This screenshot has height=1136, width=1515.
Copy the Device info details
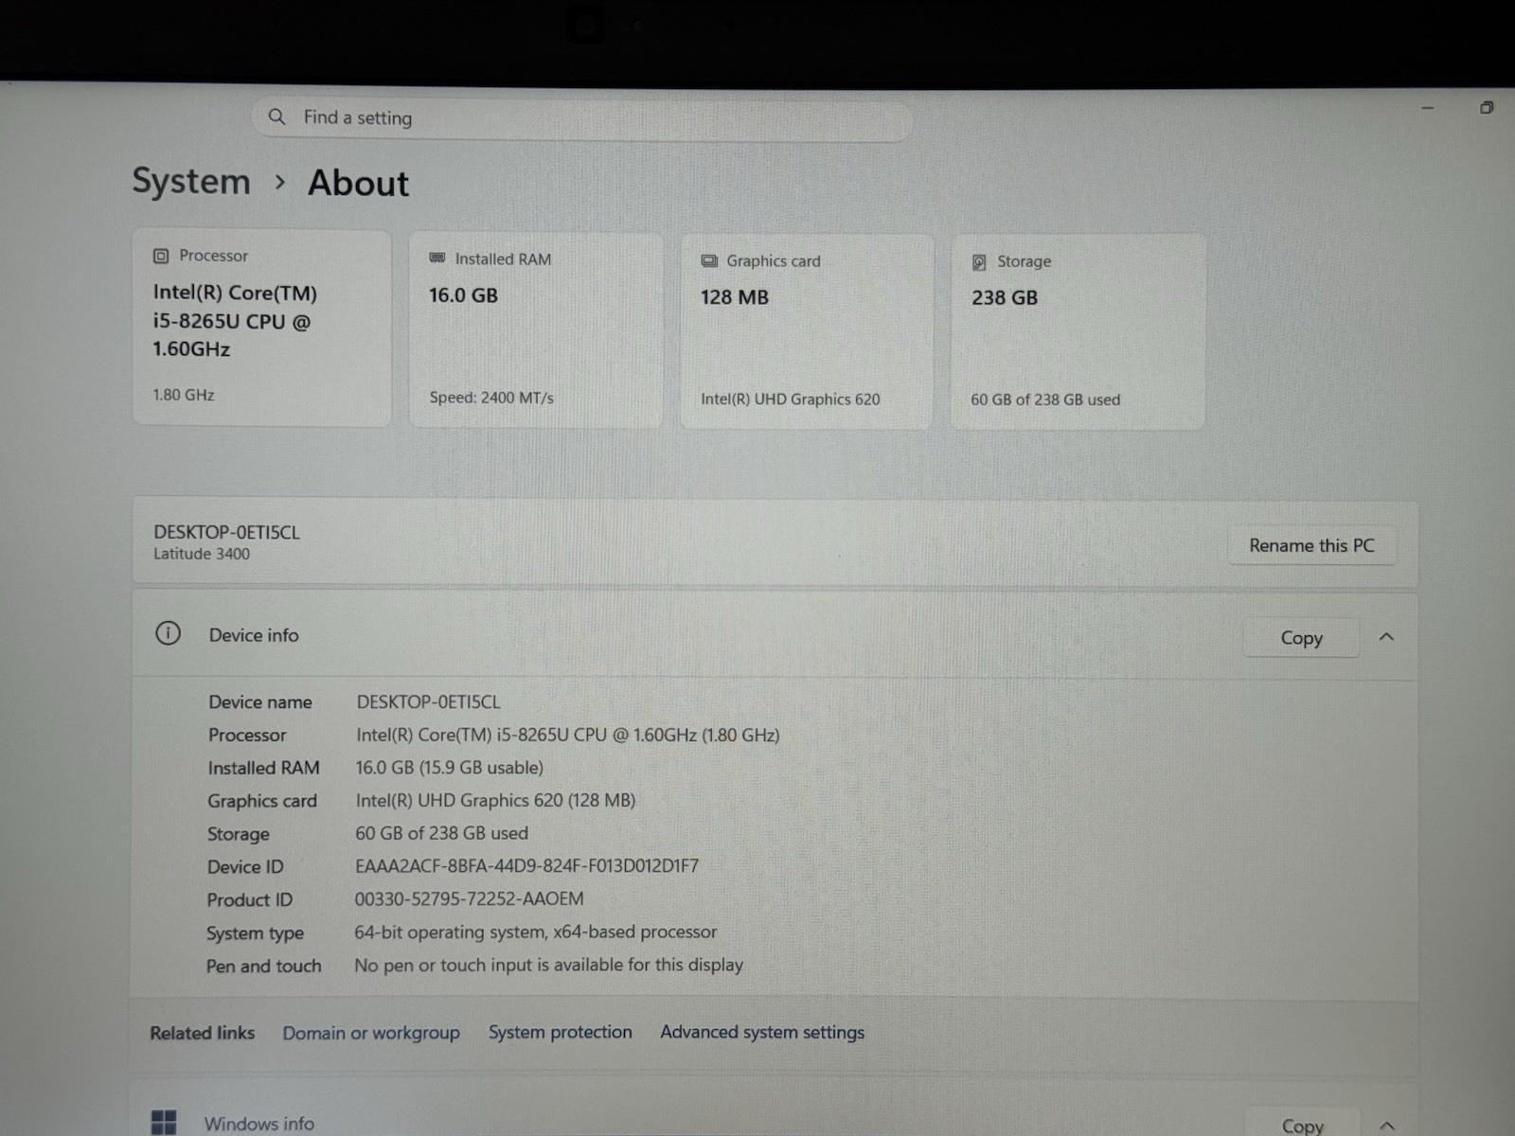pyautogui.click(x=1301, y=638)
